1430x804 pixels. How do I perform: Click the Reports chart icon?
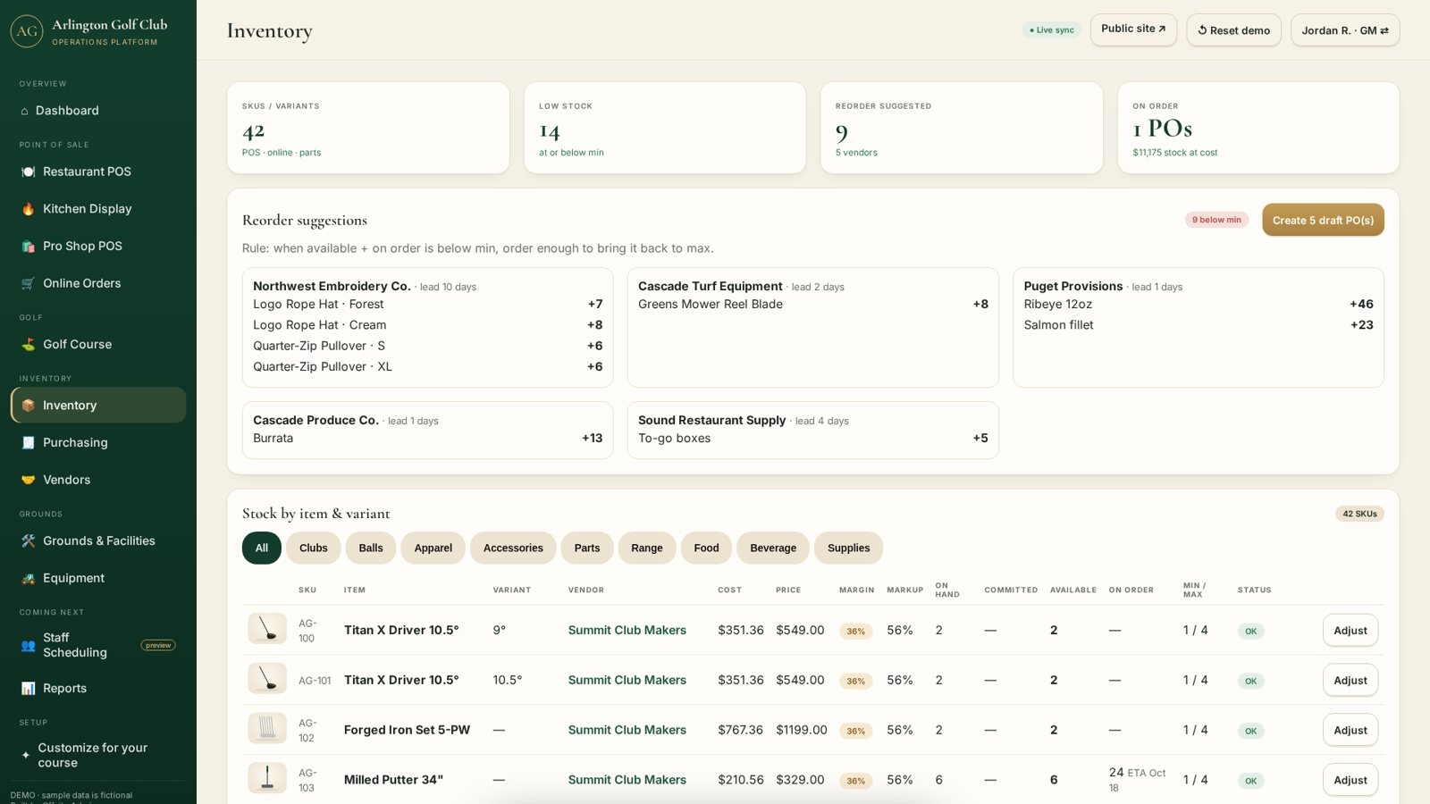(x=28, y=689)
